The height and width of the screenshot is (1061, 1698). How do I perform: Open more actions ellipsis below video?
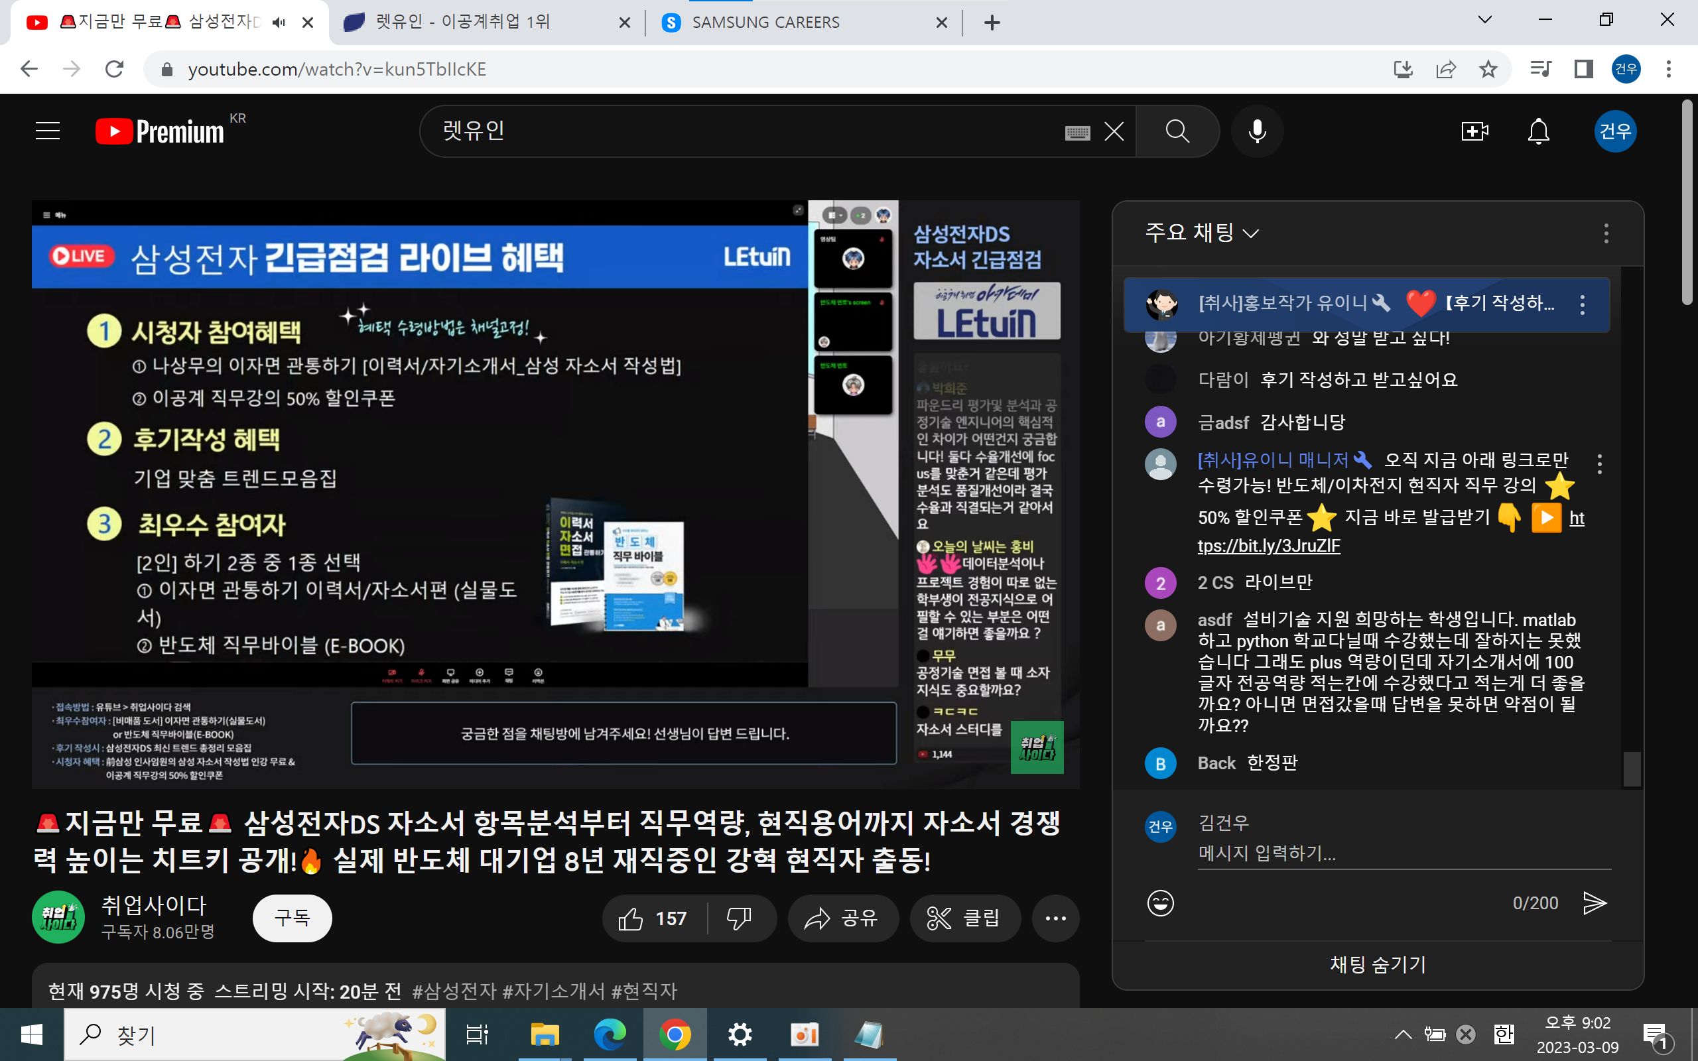click(1055, 918)
